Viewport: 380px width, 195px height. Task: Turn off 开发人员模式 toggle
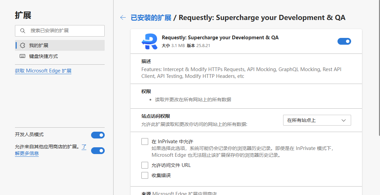point(98,135)
